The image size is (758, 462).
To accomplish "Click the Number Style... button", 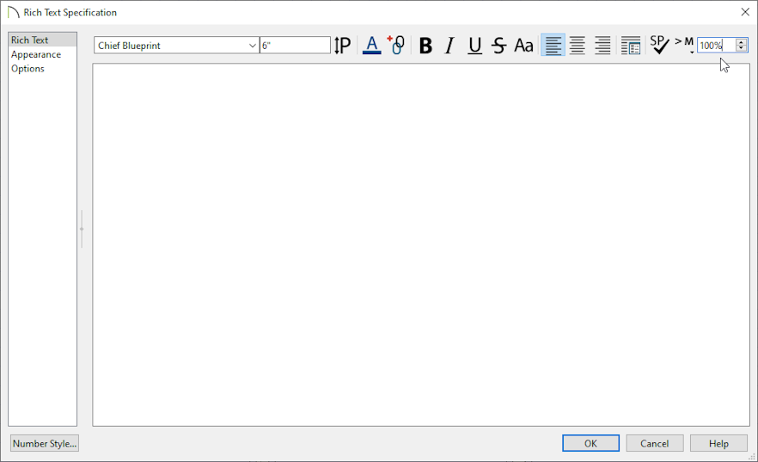I will pos(45,443).
